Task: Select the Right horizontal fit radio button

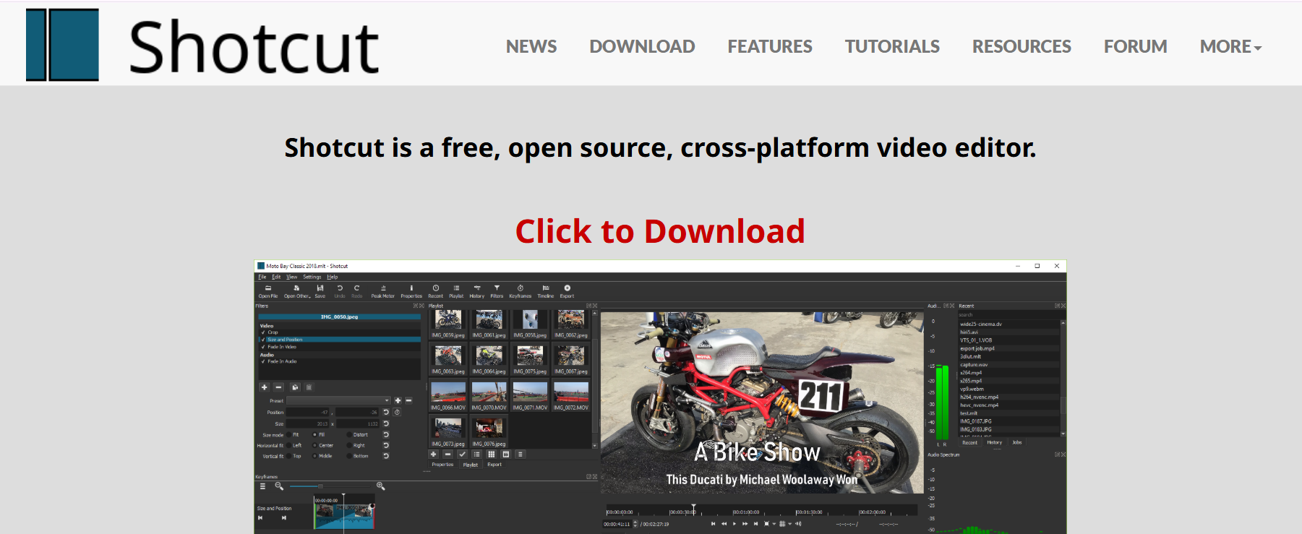Action: click(349, 446)
